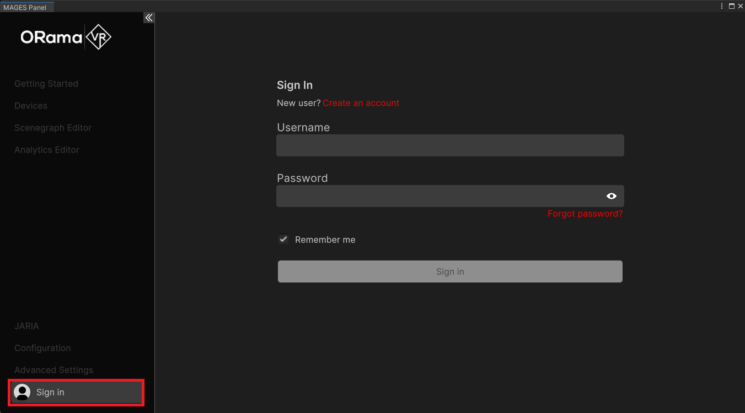The width and height of the screenshot is (745, 413).
Task: Open Getting Started in the sidebar
Action: [x=46, y=84]
